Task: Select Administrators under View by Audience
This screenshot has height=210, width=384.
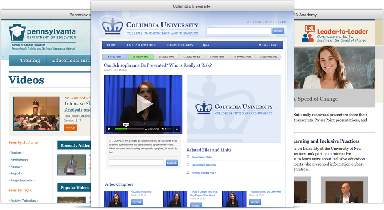Action: [x=19, y=160]
